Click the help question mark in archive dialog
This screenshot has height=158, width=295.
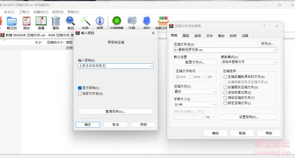(264, 26)
